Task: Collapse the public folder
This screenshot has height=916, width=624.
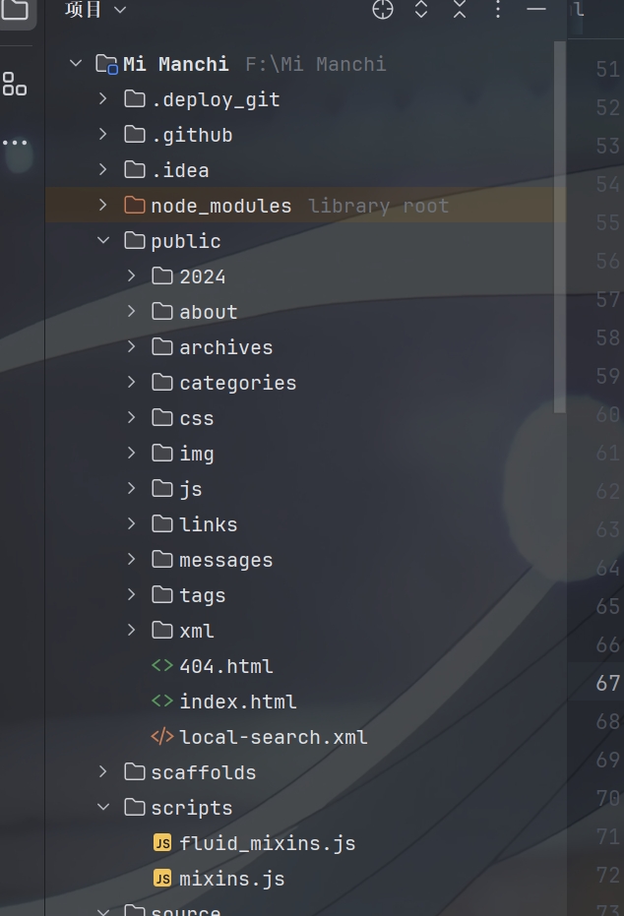Action: [103, 241]
